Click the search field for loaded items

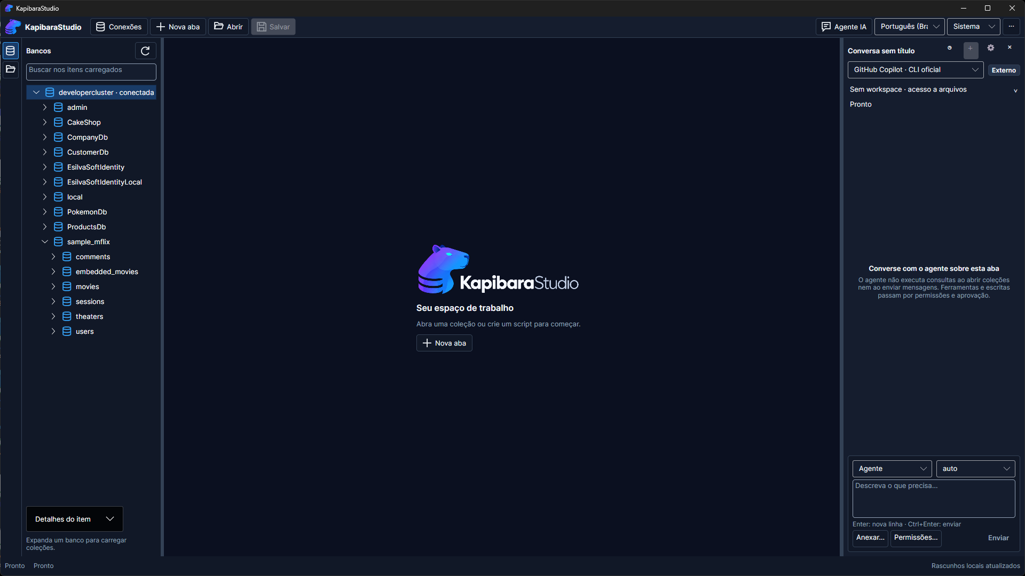pos(91,71)
